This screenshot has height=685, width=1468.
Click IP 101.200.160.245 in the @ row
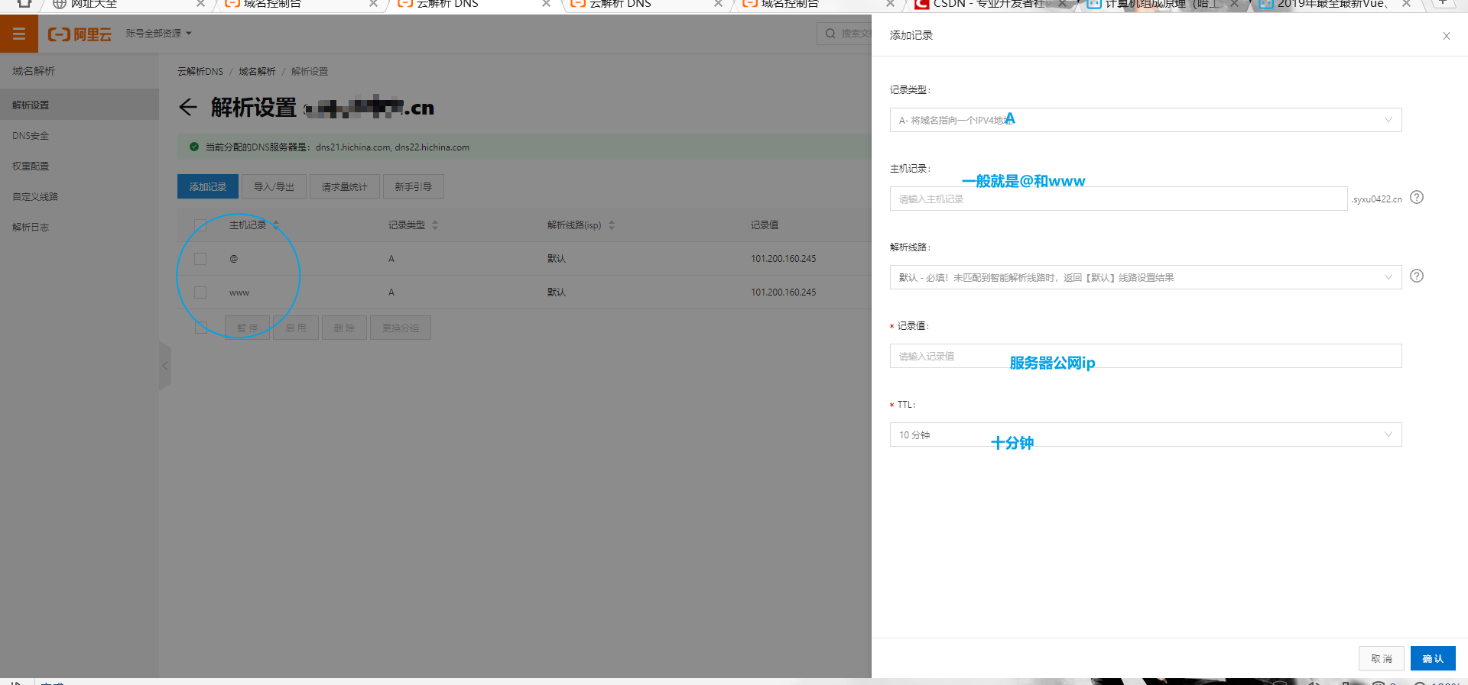pos(783,259)
